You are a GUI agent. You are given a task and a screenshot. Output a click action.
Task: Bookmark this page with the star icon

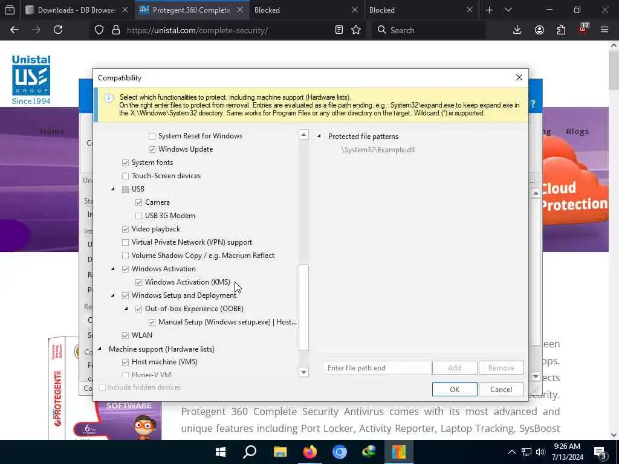(356, 30)
